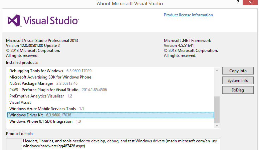
Task: Select Windows Azure Mobile Services Tools
Action: [110, 109]
